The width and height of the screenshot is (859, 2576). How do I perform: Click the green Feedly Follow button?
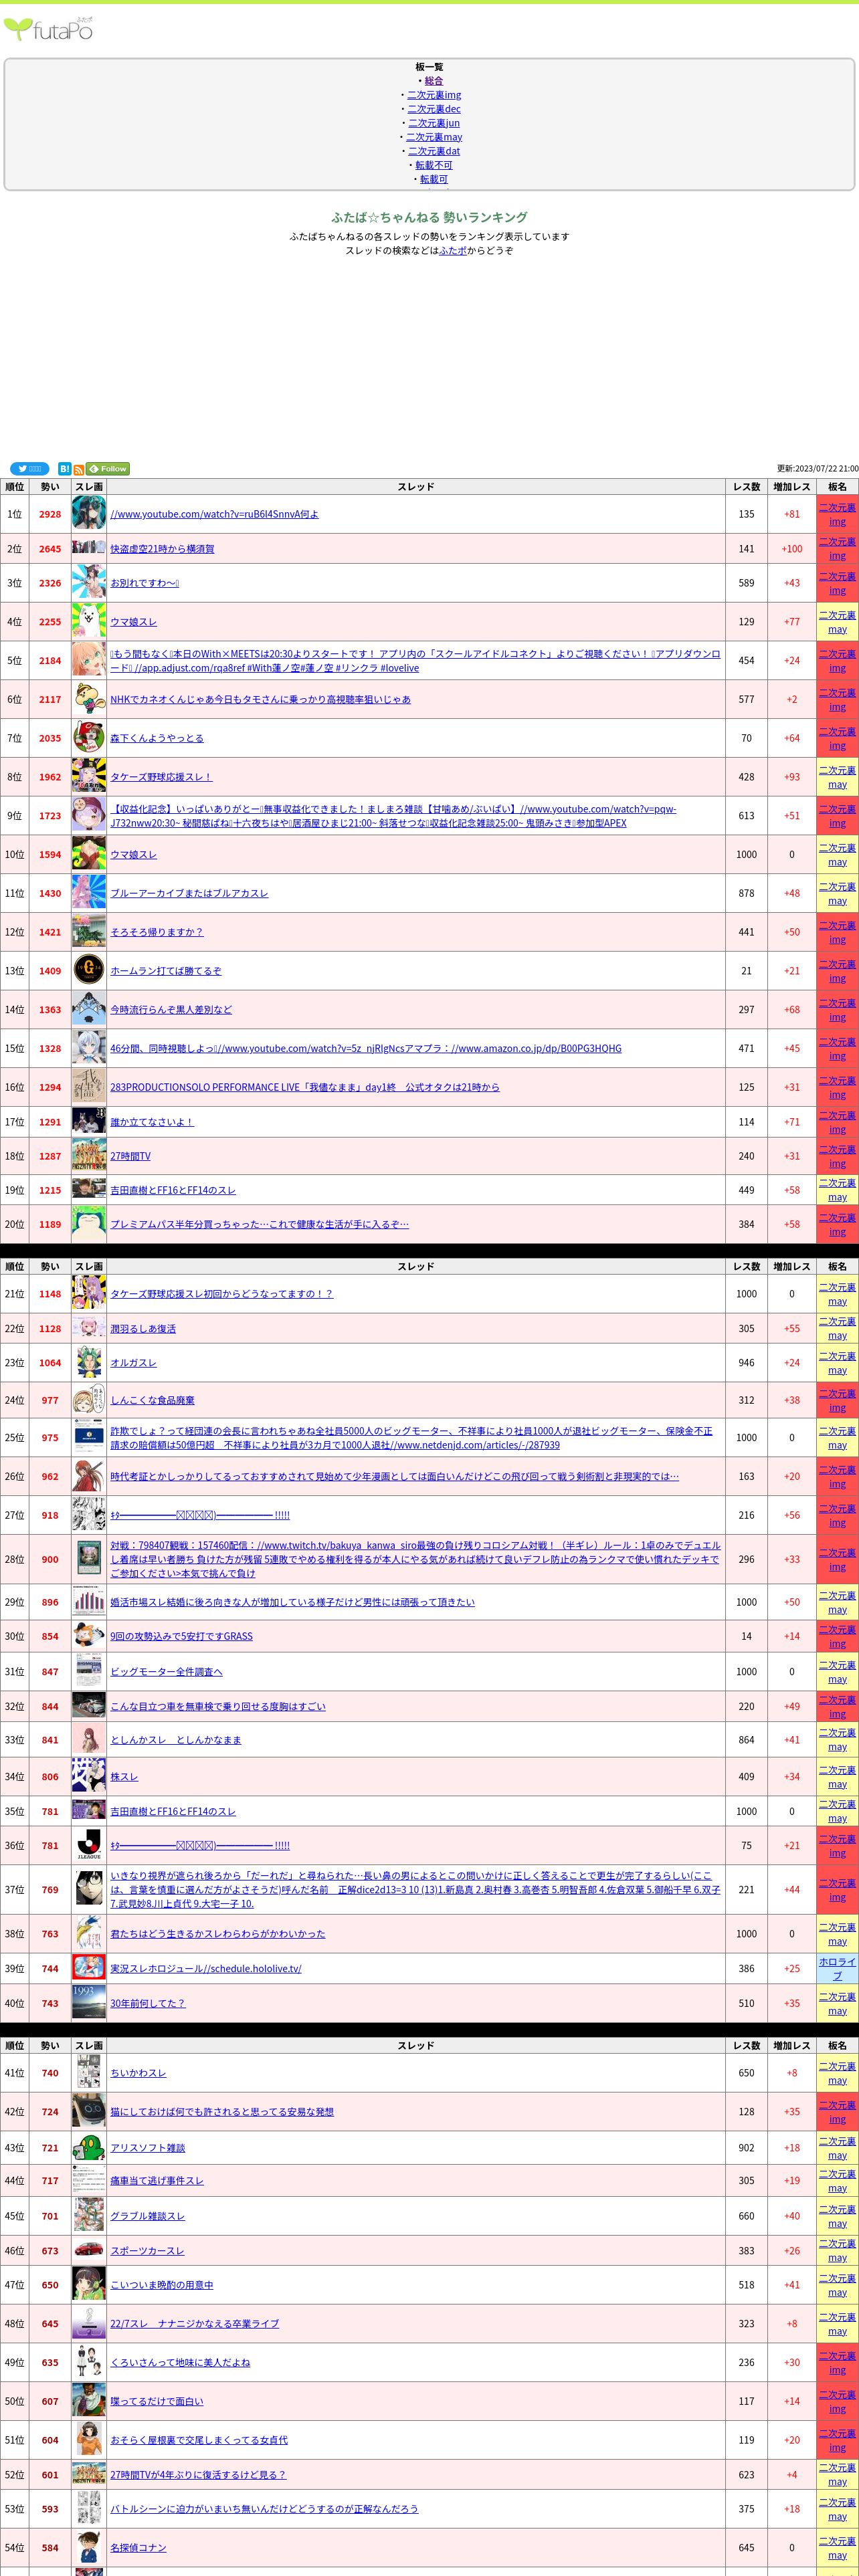108,469
